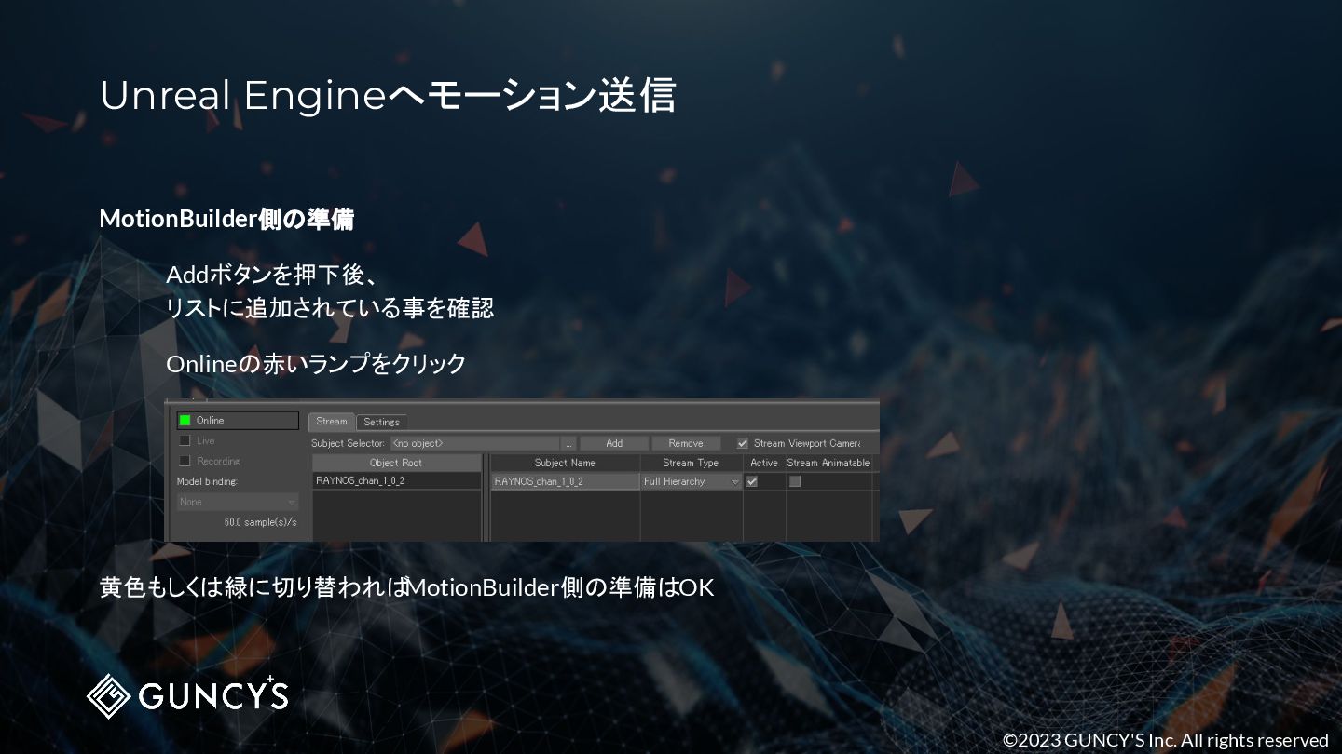Open the Settings tab
The image size is (1342, 754).
click(x=381, y=423)
